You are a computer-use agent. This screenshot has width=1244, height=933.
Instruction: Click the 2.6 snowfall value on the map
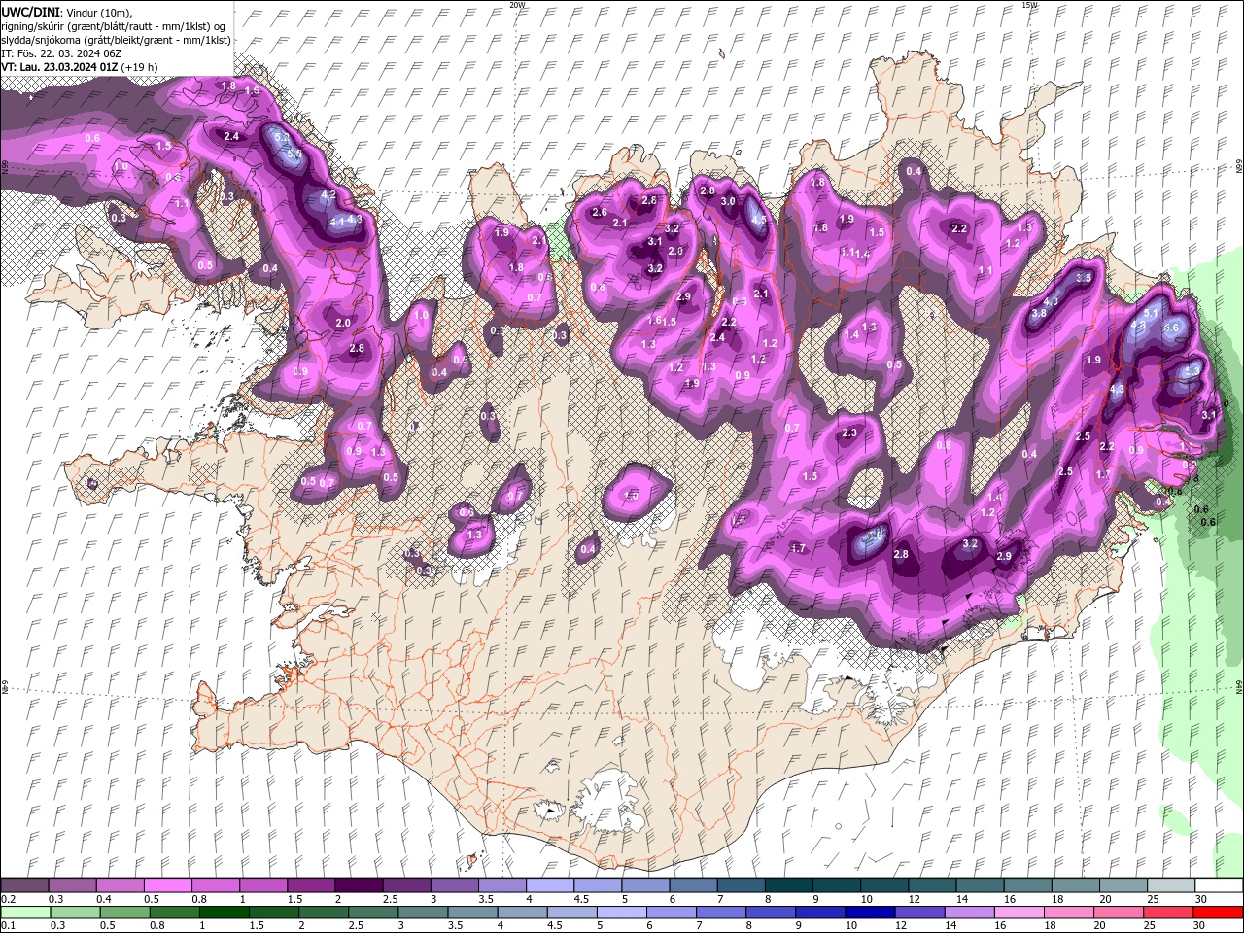click(x=600, y=213)
